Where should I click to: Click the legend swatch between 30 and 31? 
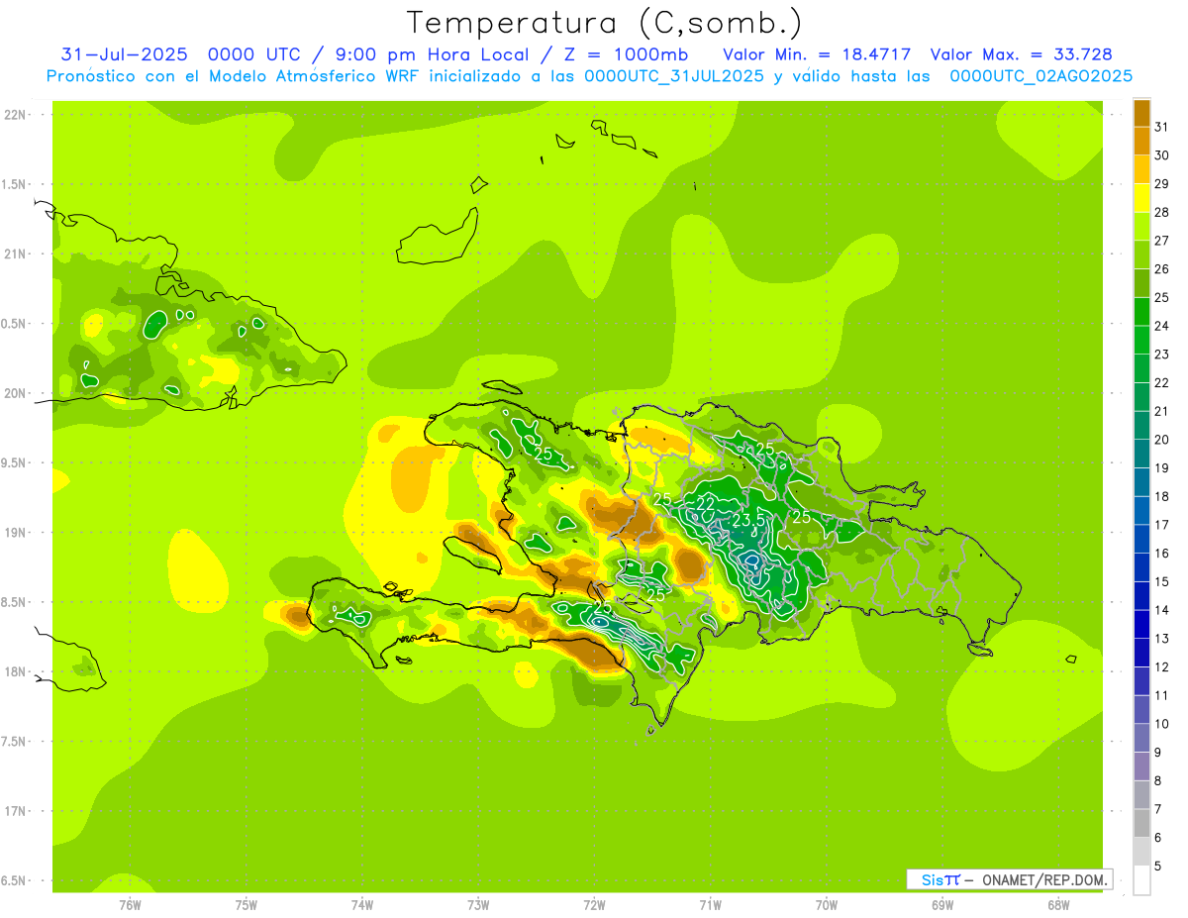click(x=1141, y=142)
